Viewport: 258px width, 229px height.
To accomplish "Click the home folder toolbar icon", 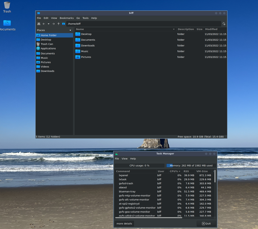I will coord(63,24).
